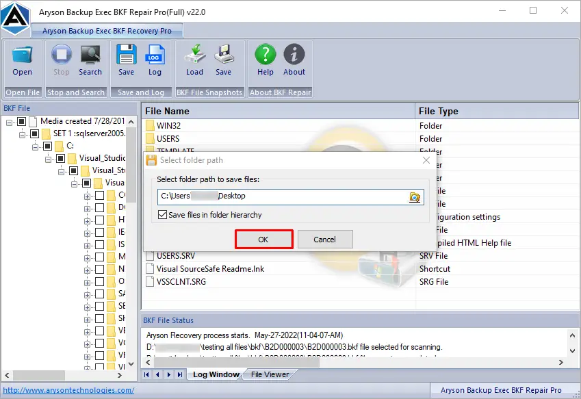
Task: Click the Open file toolbar icon
Action: pos(22,55)
